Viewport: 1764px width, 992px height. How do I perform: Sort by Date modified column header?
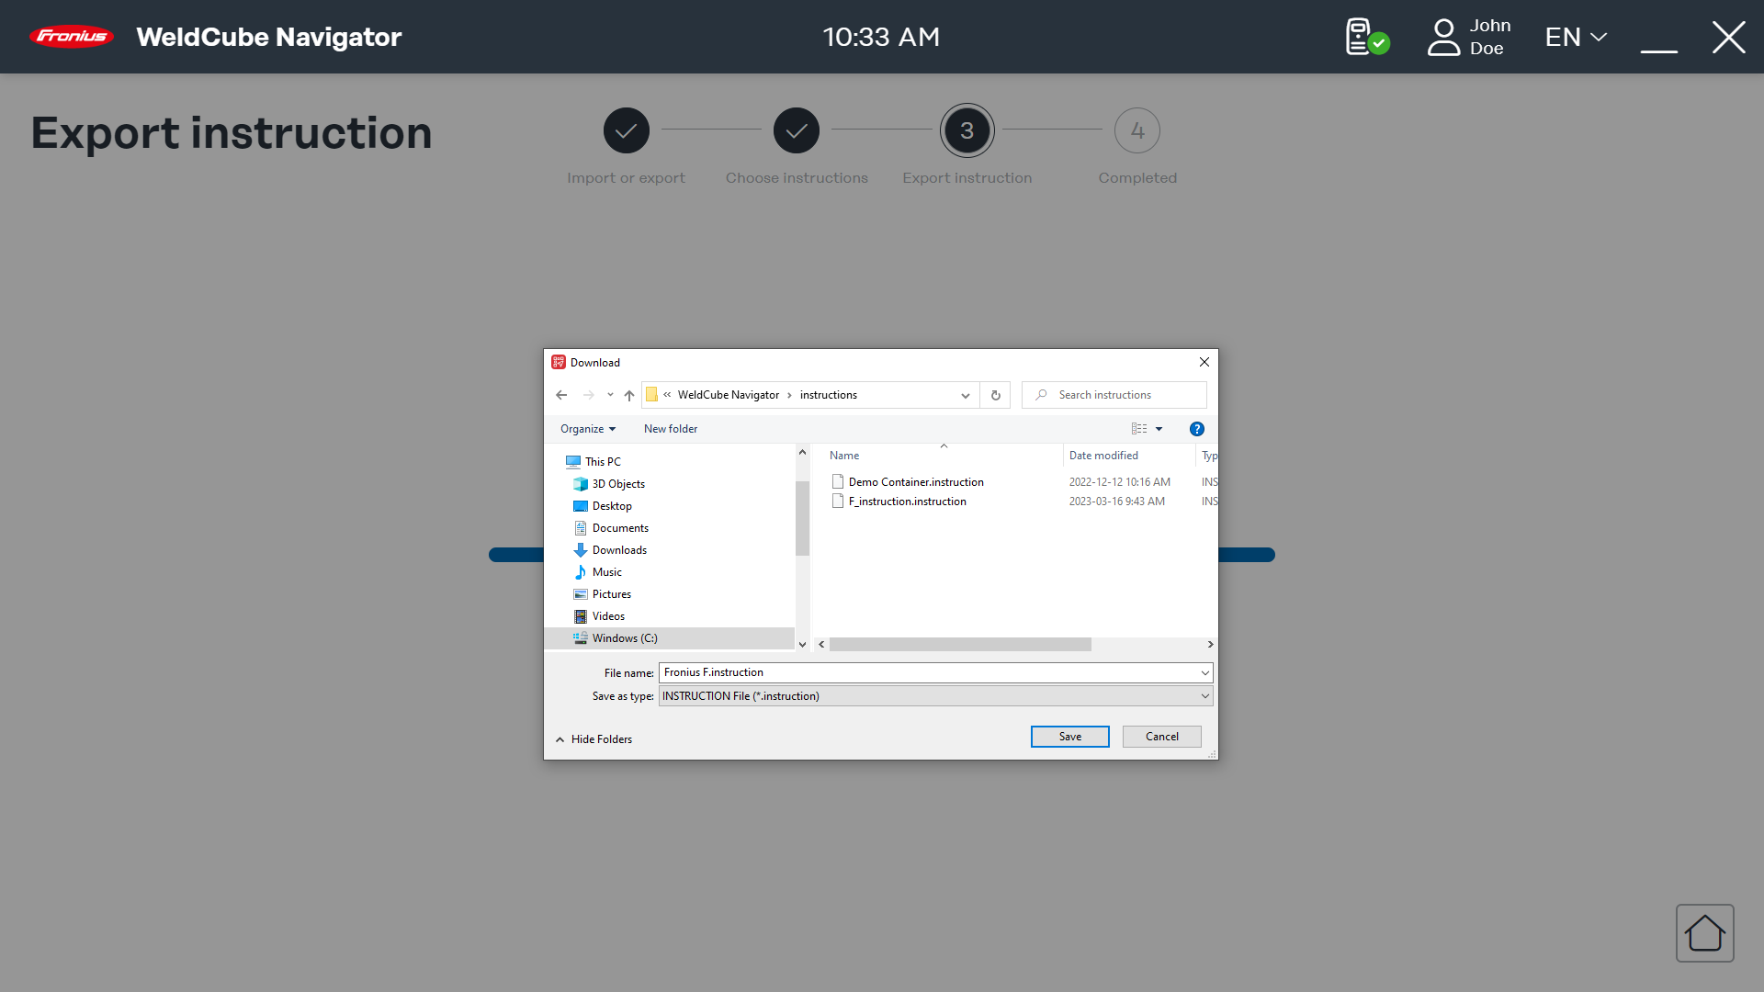(x=1103, y=456)
